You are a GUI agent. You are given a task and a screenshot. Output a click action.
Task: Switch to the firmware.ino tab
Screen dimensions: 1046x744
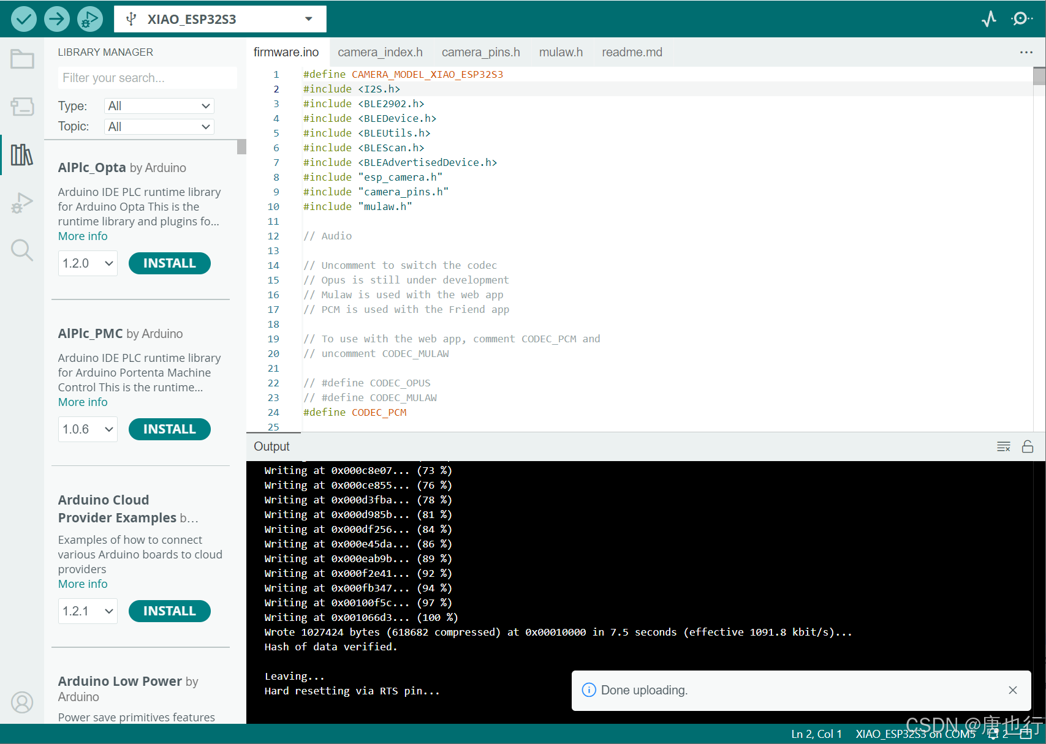coord(286,53)
